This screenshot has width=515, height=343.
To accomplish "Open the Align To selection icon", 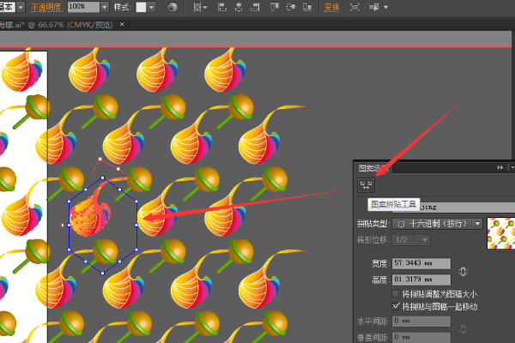I will pos(200,7).
